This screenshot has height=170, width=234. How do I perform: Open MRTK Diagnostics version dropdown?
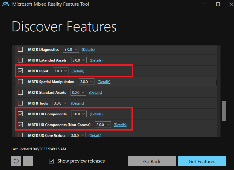71,49
